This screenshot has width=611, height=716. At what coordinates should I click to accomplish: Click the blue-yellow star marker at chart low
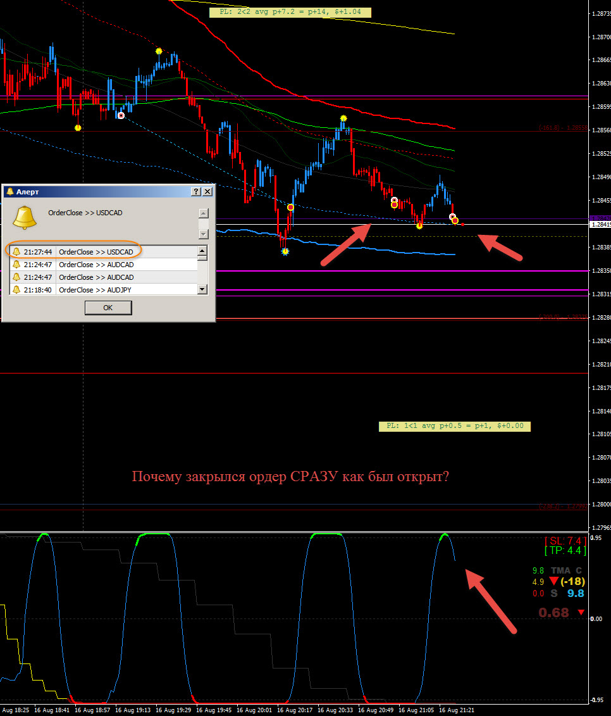click(x=285, y=251)
